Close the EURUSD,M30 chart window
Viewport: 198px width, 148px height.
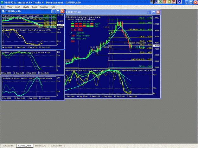pos(62,11)
